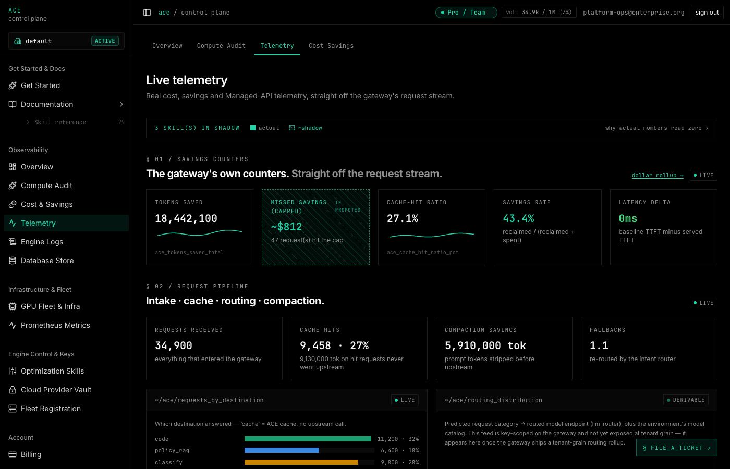Viewport: 730px width, 469px height.
Task: Click the default workspace building icon
Action: pyautogui.click(x=18, y=41)
